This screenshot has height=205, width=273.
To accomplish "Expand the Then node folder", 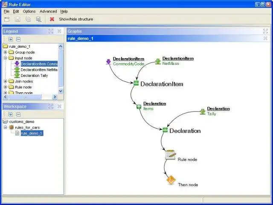I will tap(5, 93).
